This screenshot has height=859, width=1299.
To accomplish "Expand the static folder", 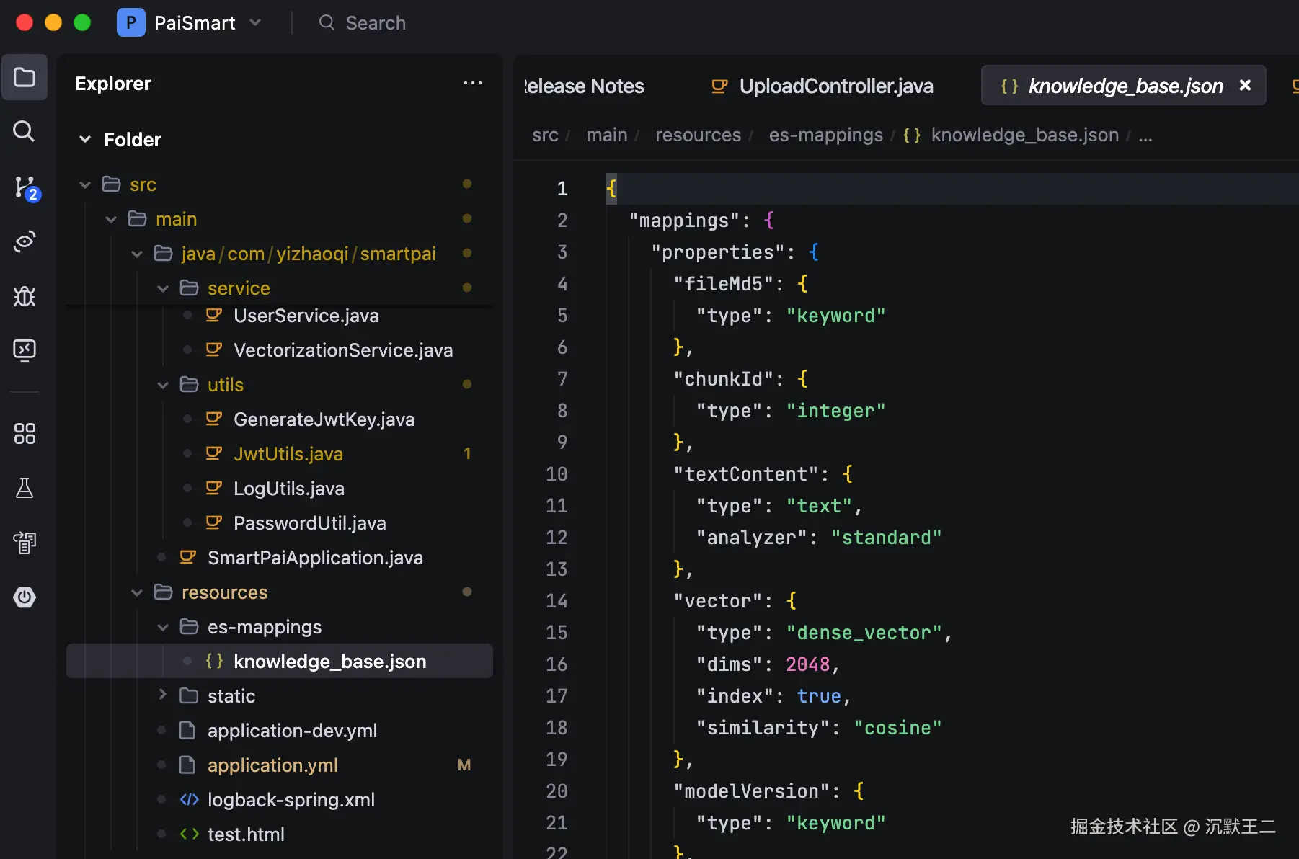I will point(162,695).
